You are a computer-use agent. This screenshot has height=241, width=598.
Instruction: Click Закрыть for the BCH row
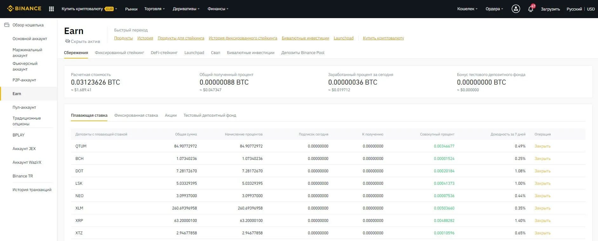542,159
